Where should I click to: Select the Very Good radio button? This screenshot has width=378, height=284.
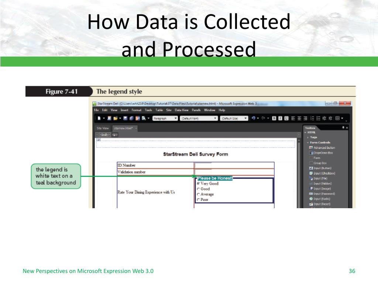(x=198, y=184)
